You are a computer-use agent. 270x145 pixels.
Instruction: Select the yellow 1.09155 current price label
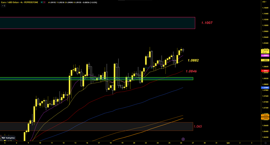[x=265, y=51]
